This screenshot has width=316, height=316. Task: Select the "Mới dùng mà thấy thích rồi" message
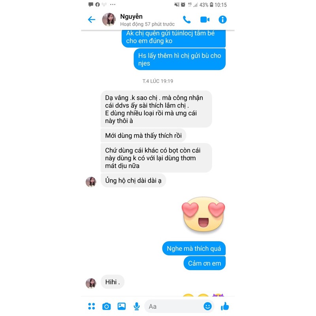coord(143,135)
